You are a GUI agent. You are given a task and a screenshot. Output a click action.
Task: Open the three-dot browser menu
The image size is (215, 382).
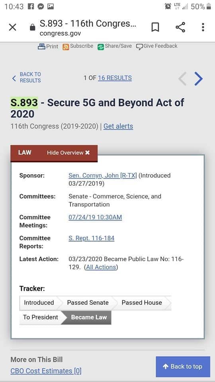(x=203, y=27)
